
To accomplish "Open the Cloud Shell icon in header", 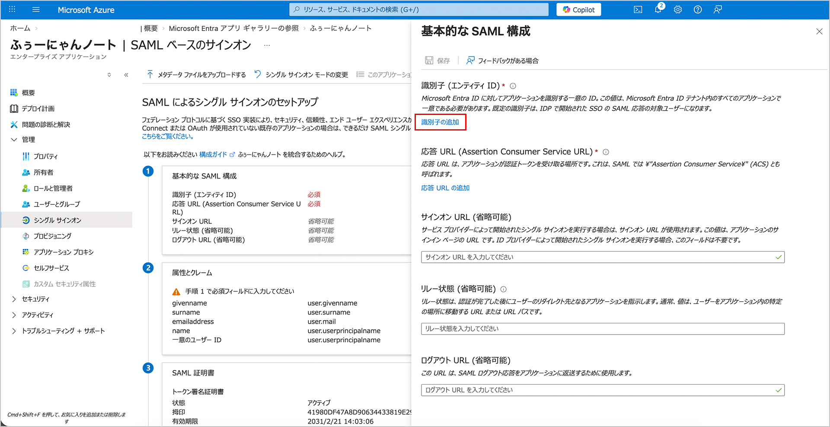I will coord(638,10).
